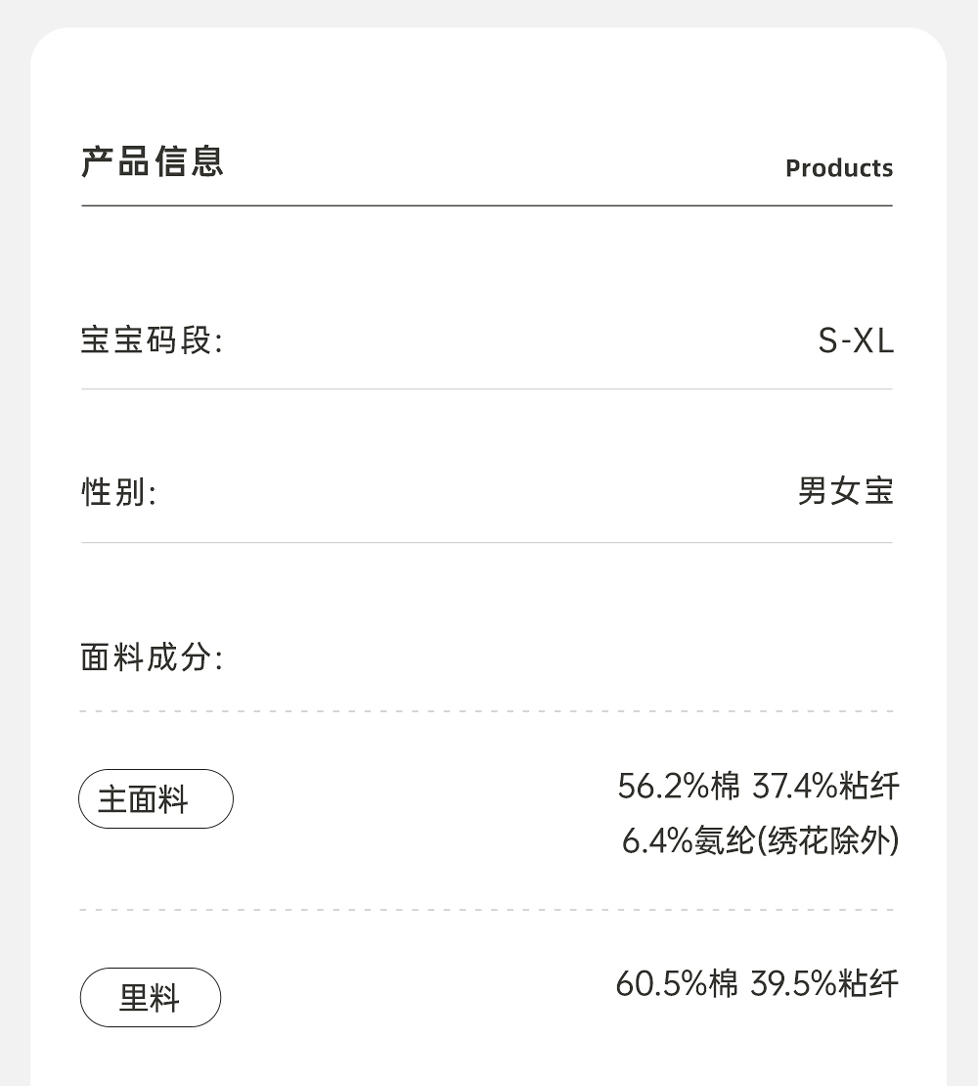Click the divider line below 宝宝码段
This screenshot has height=1086, width=978.
[x=487, y=388]
